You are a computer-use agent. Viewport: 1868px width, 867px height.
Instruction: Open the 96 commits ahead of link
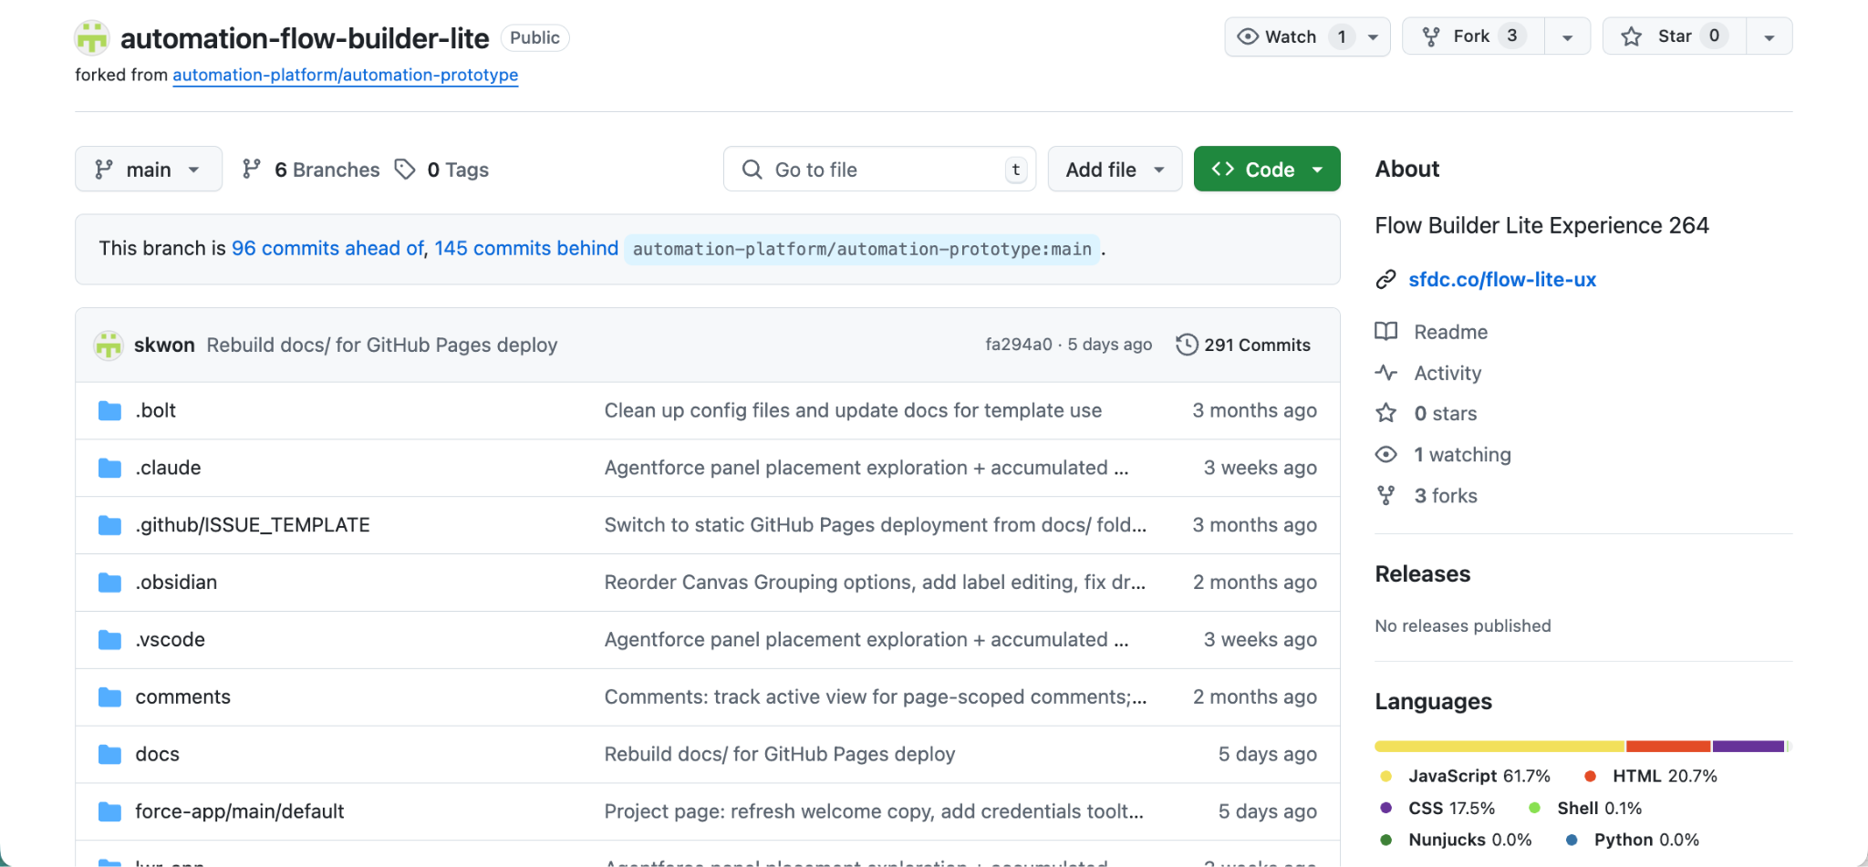click(x=327, y=248)
